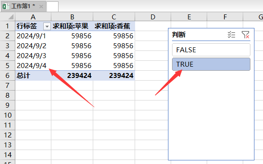
Task: Open the 行标签 filter dropdown
Action: click(x=47, y=26)
